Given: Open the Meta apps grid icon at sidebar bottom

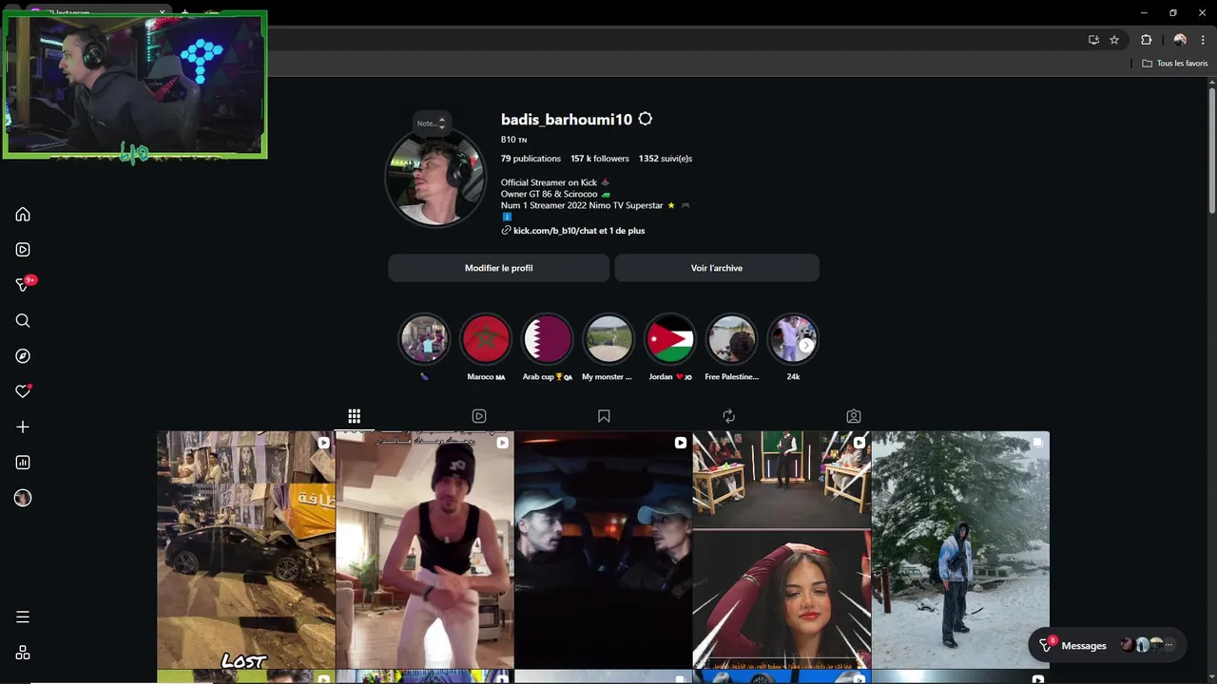Looking at the screenshot, I should point(23,653).
